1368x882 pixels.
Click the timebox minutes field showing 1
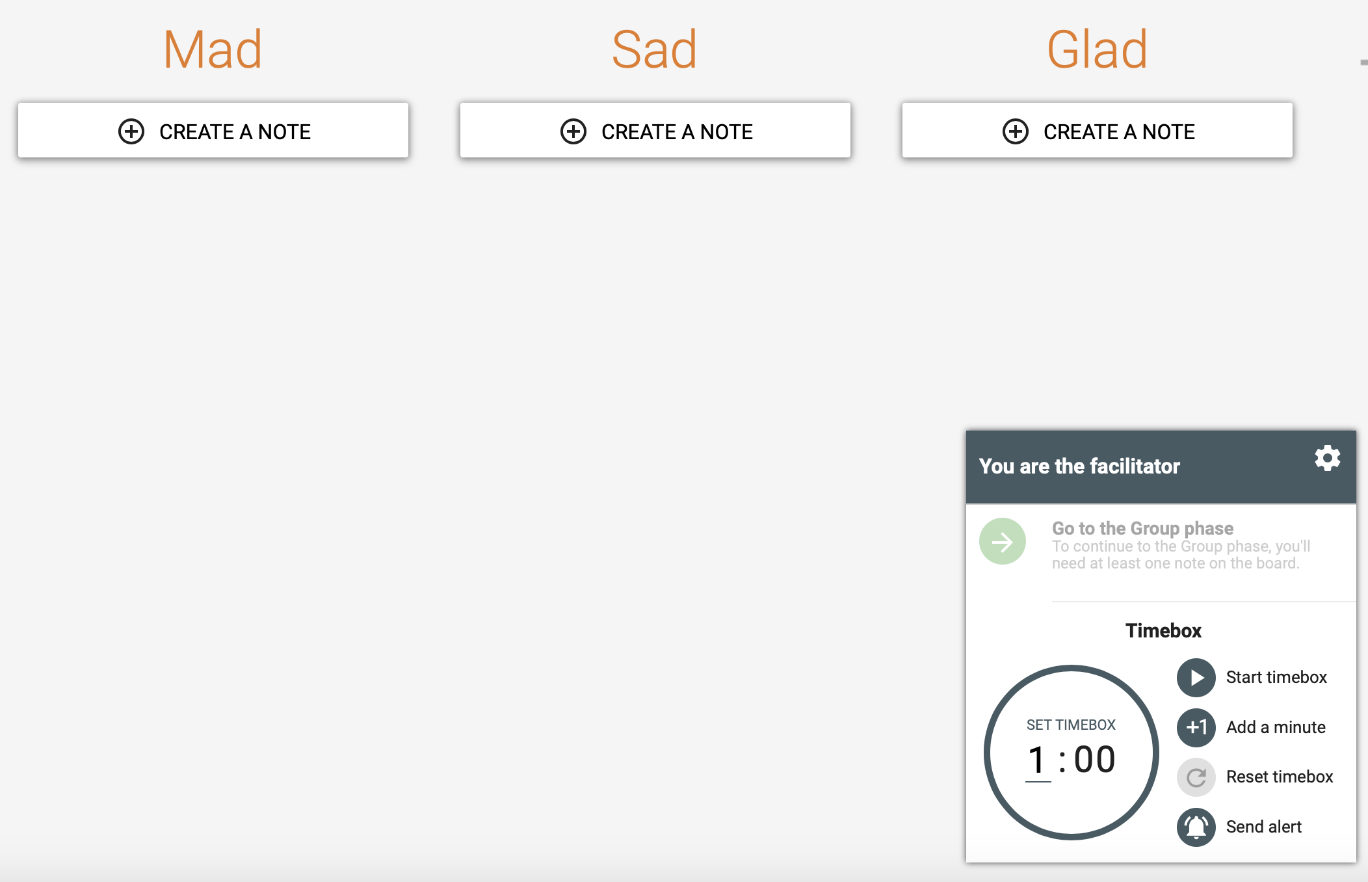pyautogui.click(x=1038, y=760)
